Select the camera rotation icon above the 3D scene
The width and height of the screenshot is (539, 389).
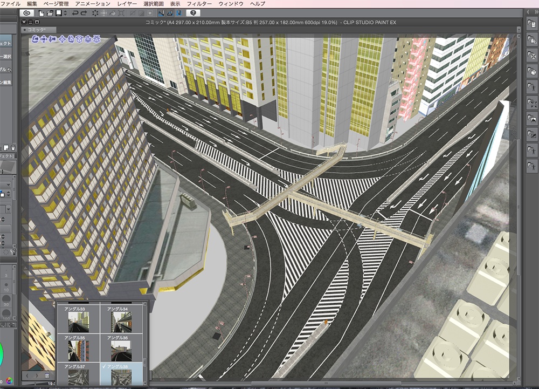[x=36, y=39]
